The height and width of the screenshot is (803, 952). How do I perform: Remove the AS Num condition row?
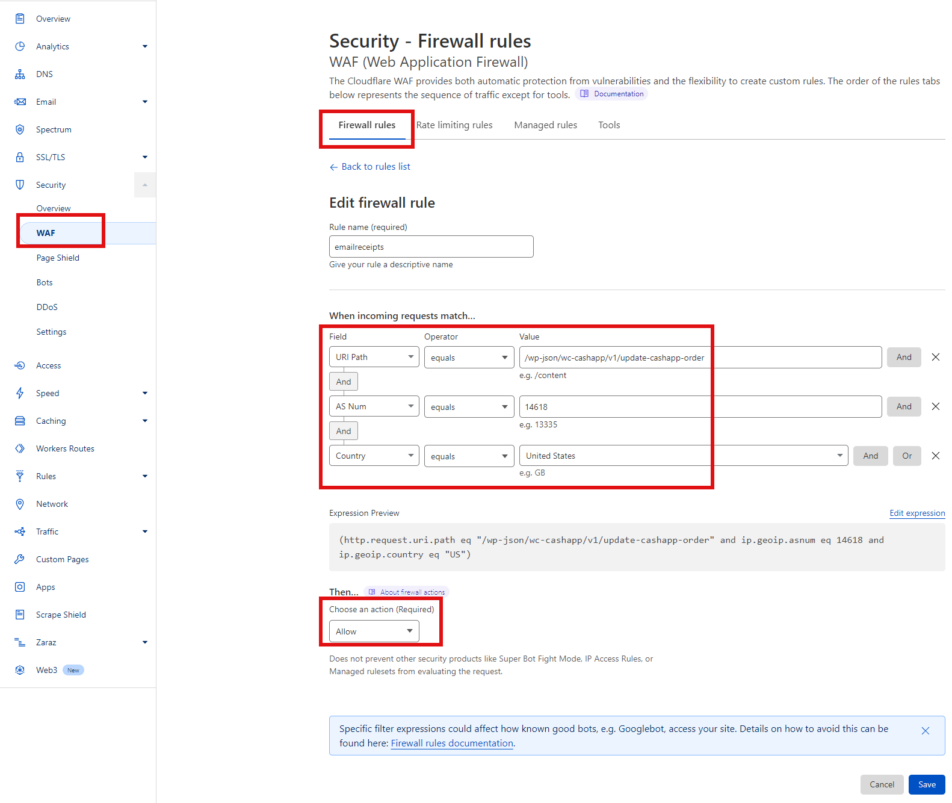point(936,406)
